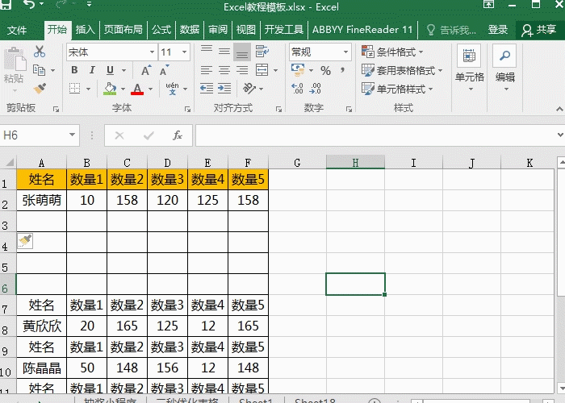The height and width of the screenshot is (403, 565).
Task: Toggle center horizontal alignment
Action: click(224, 71)
